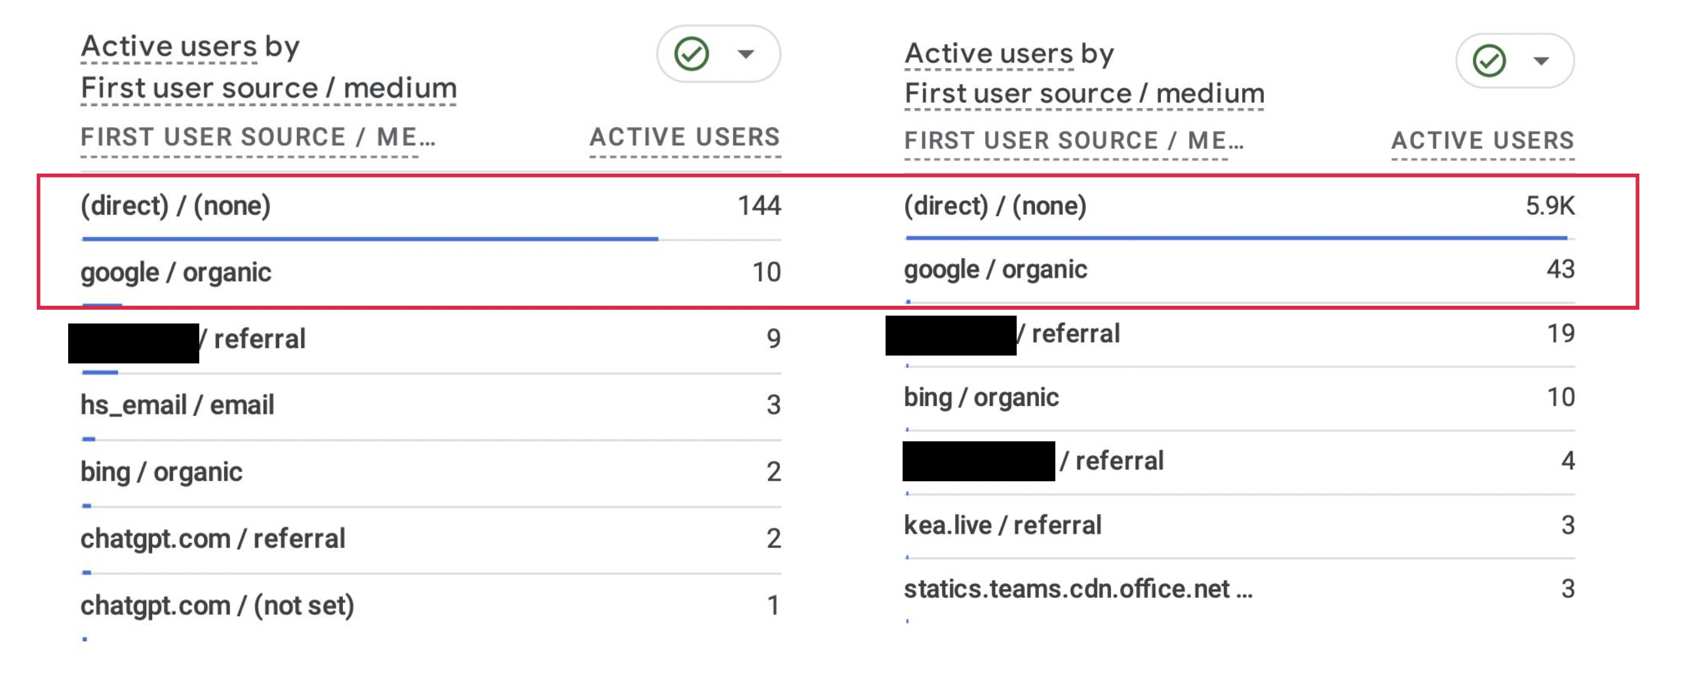Select 'bing / organic' row in right card
Screen dimensions: 1682x681
coord(1240,397)
